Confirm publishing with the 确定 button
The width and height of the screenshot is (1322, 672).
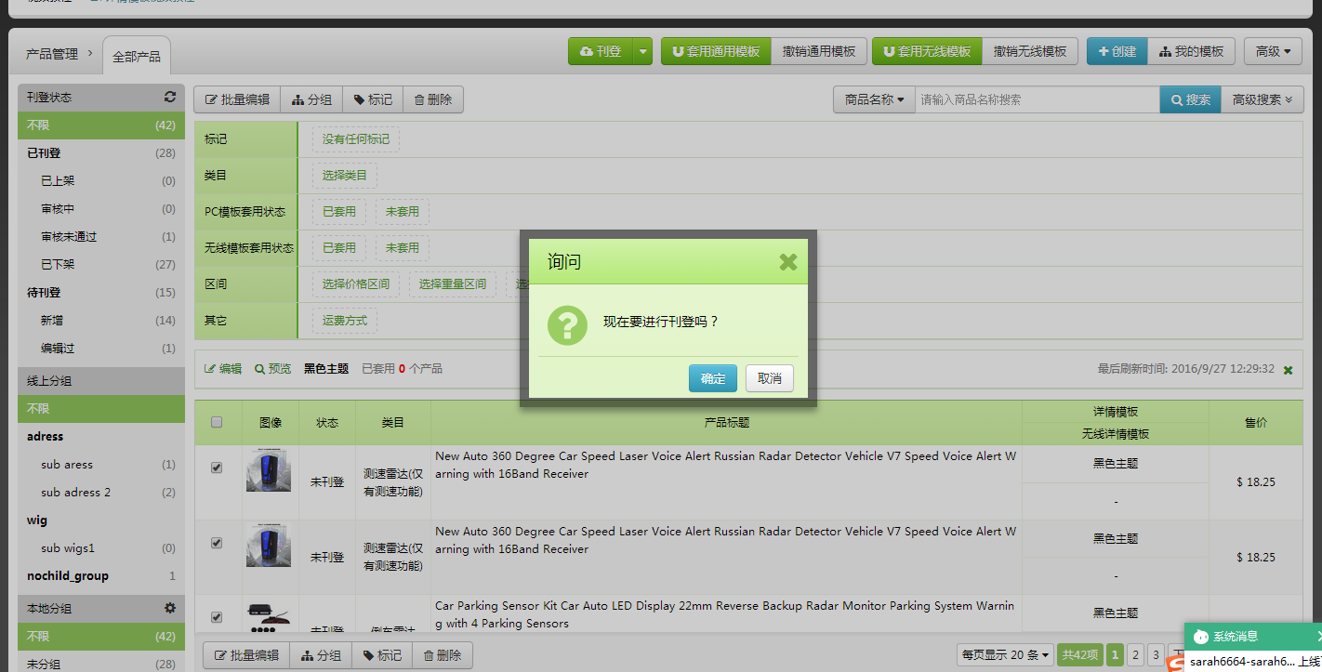click(x=713, y=378)
